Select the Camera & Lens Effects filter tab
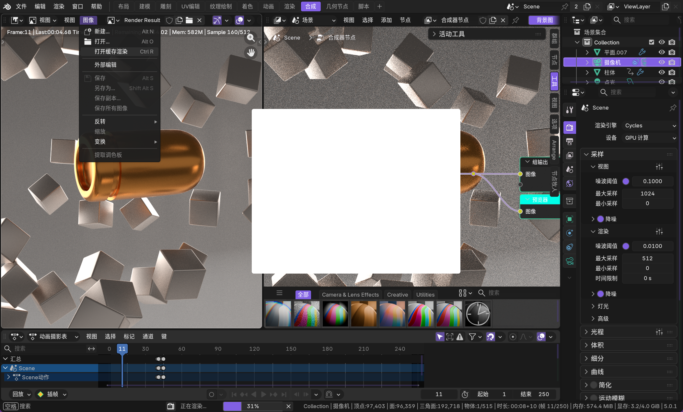The width and height of the screenshot is (683, 412). pos(350,295)
